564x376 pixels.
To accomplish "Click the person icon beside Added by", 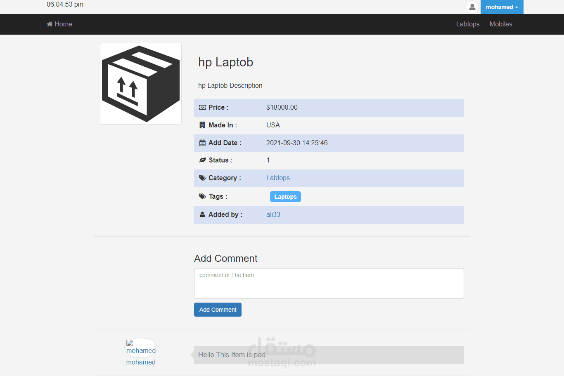I will click(x=202, y=214).
